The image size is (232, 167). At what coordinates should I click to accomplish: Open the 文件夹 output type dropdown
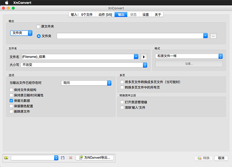tap(21, 33)
